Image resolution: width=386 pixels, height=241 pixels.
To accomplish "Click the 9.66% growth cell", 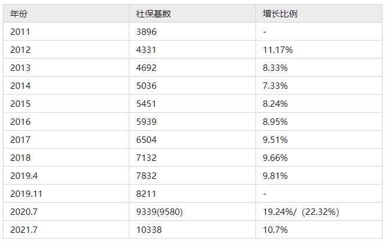I will click(276, 157).
